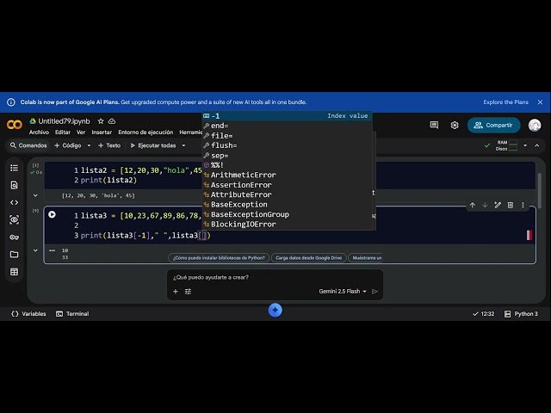
Task: Open the Ver menu
Action: pos(81,132)
